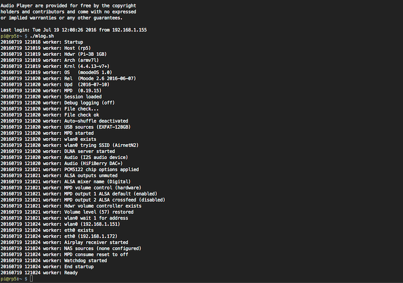Click the Host (rp5) log entry
The height and width of the screenshot is (283, 403).
click(46, 48)
